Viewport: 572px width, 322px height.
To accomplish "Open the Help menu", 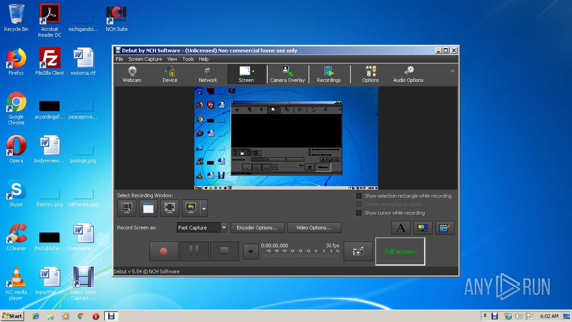I will click(x=204, y=59).
